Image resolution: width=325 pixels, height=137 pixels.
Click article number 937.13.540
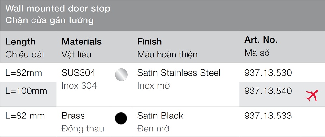tap(268, 91)
